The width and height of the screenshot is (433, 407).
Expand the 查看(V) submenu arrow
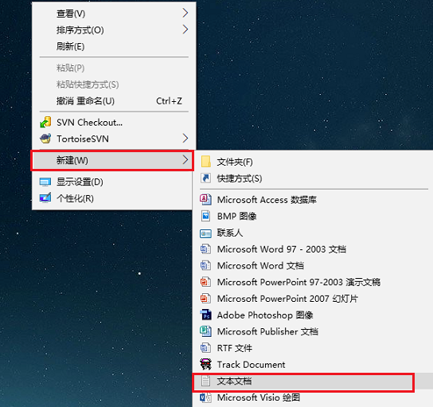tap(185, 13)
